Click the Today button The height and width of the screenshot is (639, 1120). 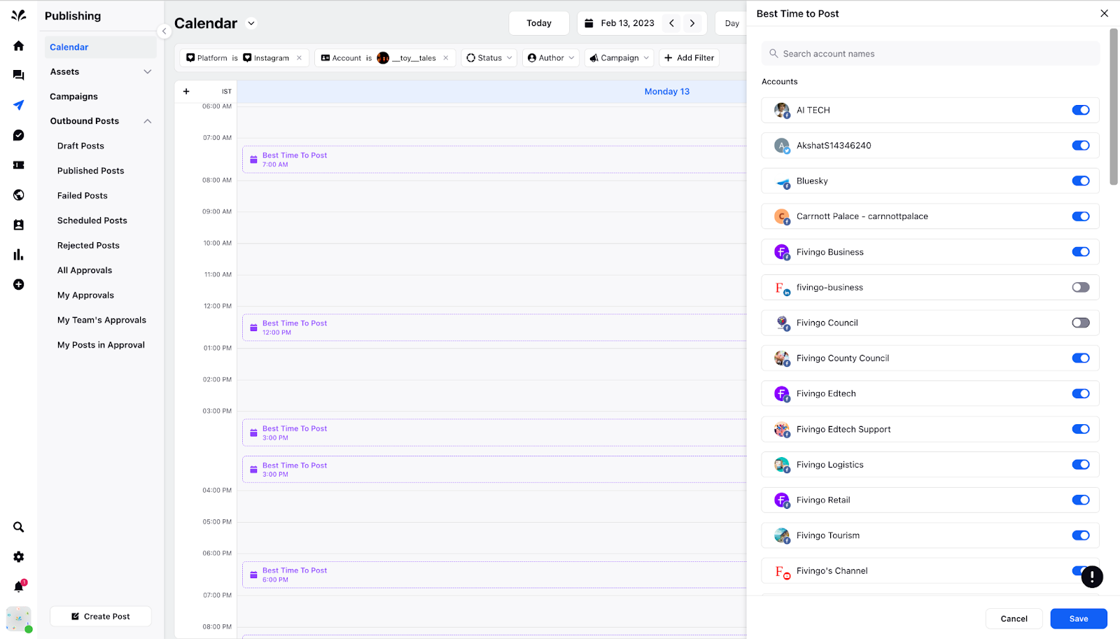click(539, 23)
